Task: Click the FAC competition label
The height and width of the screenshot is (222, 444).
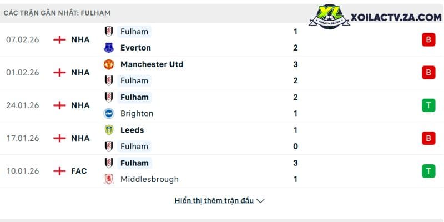Action: point(79,171)
